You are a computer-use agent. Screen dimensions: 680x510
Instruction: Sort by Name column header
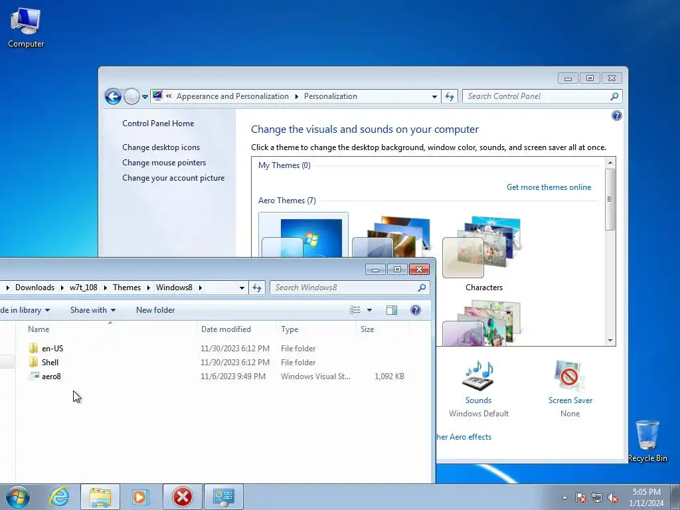pyautogui.click(x=110, y=329)
